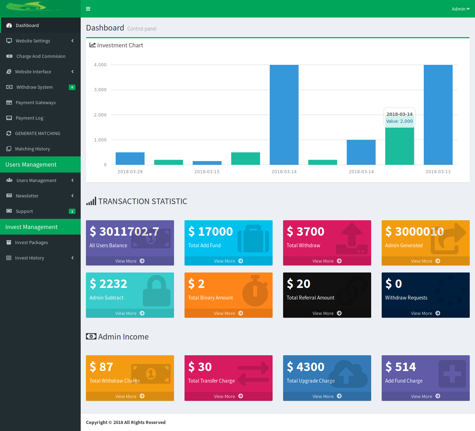The image size is (475, 431).
Task: Expand the Website Settings submenu chevron
Action: [73, 41]
